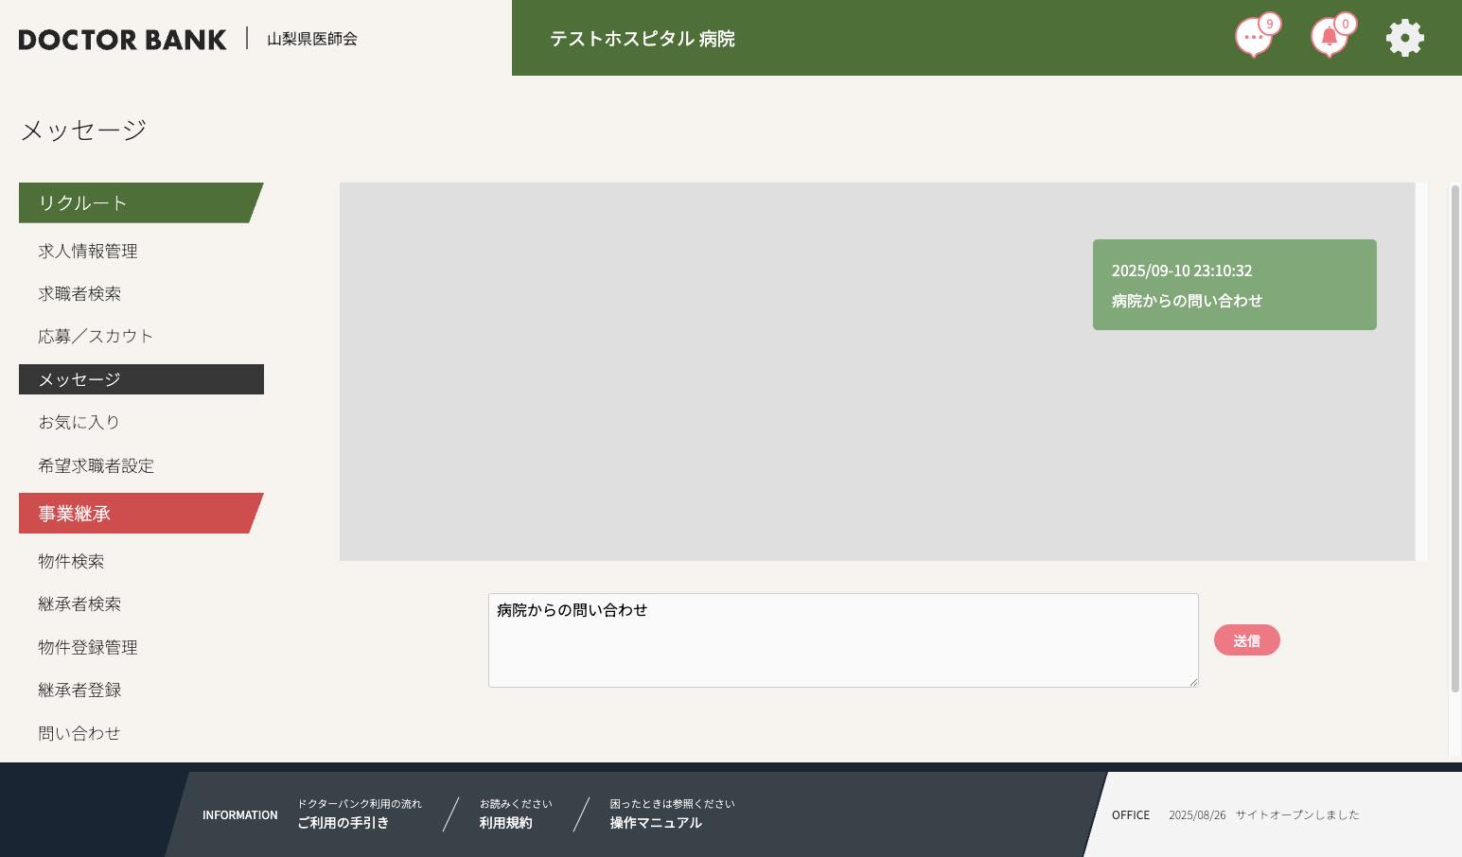
Task: Click the DOCTOR BANK logo
Action: [122, 39]
